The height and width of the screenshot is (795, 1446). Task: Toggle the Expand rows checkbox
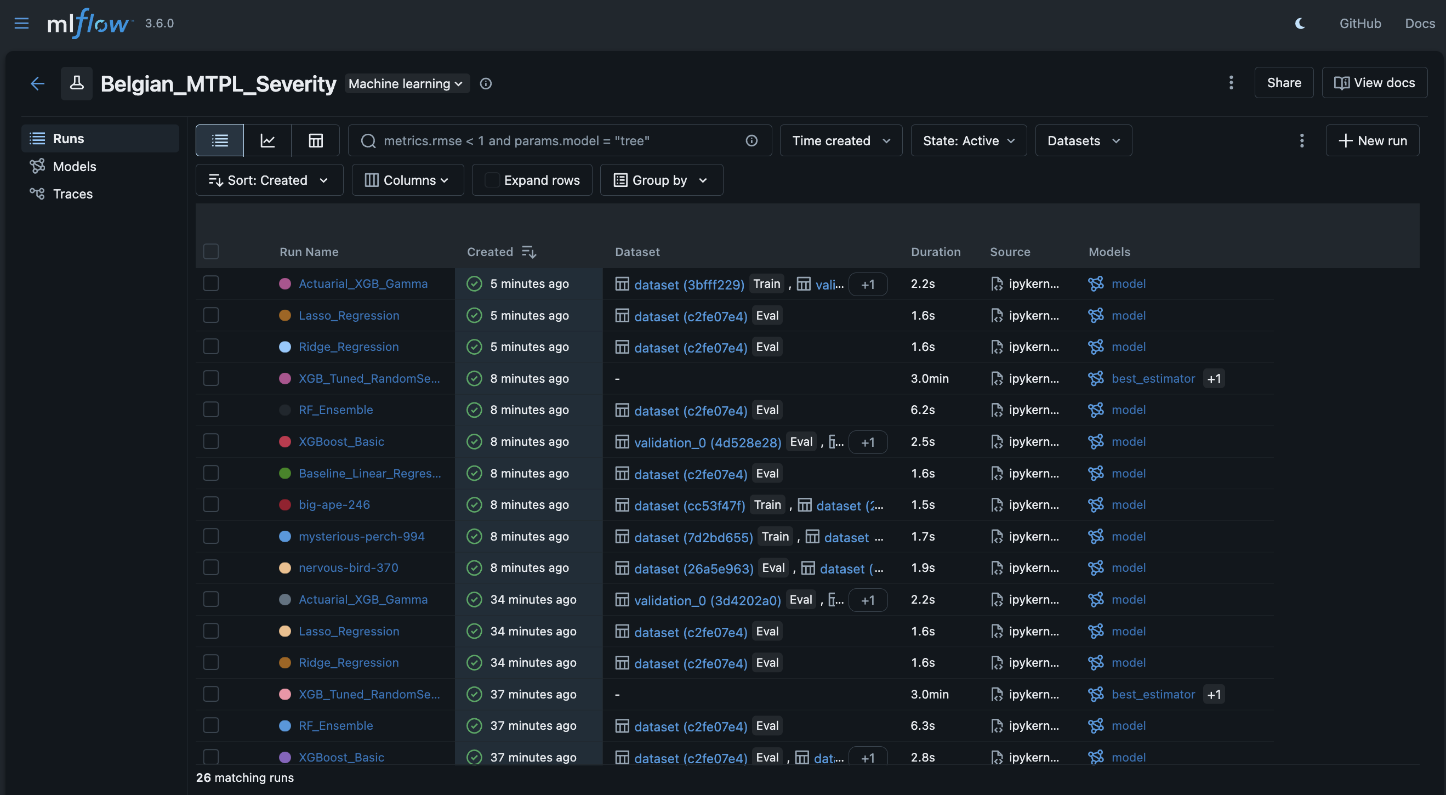pos(492,180)
